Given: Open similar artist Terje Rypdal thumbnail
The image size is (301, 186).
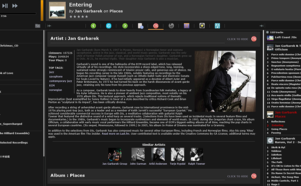Looking at the screenshot, I should click(178, 154).
